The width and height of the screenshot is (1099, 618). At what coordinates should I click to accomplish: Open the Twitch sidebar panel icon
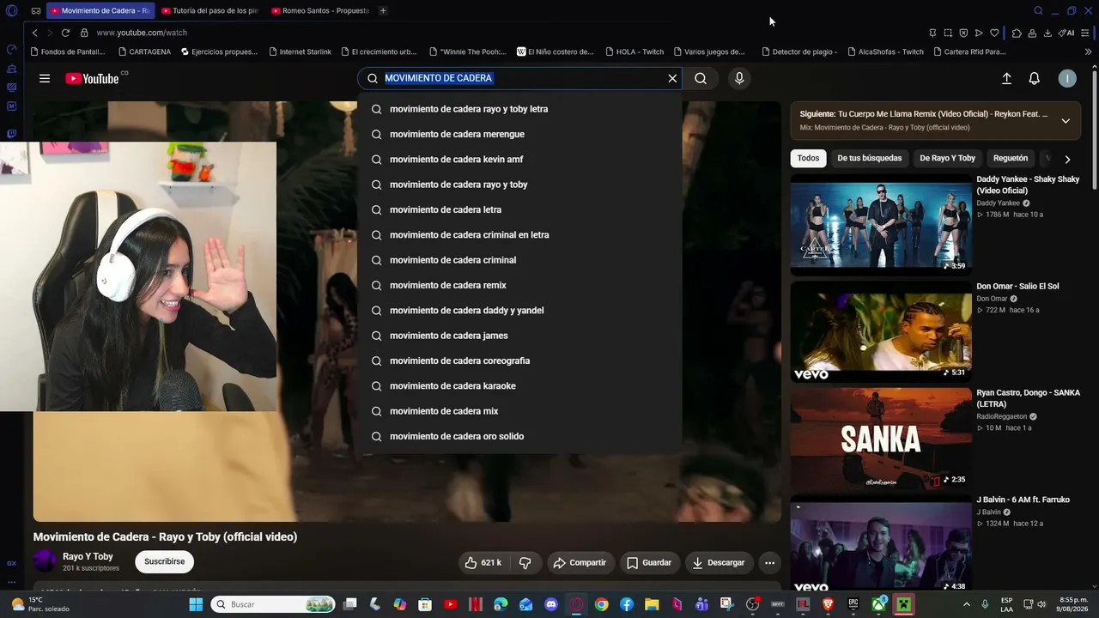(12, 134)
